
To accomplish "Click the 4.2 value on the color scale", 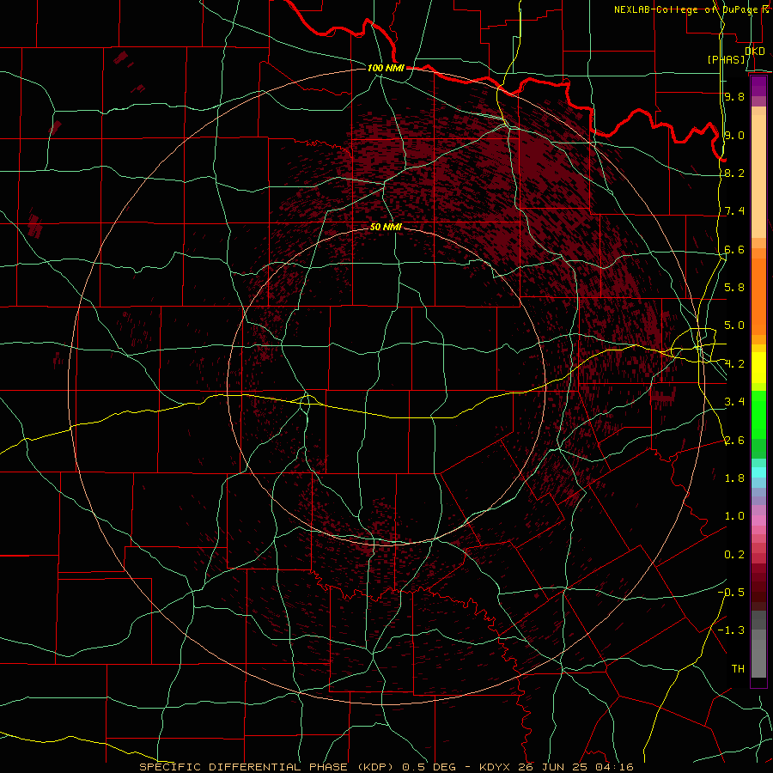I will (x=734, y=364).
